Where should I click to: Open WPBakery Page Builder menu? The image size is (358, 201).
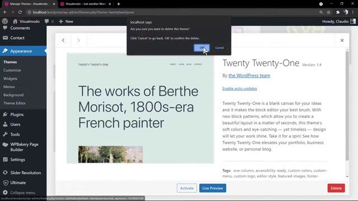point(24,147)
